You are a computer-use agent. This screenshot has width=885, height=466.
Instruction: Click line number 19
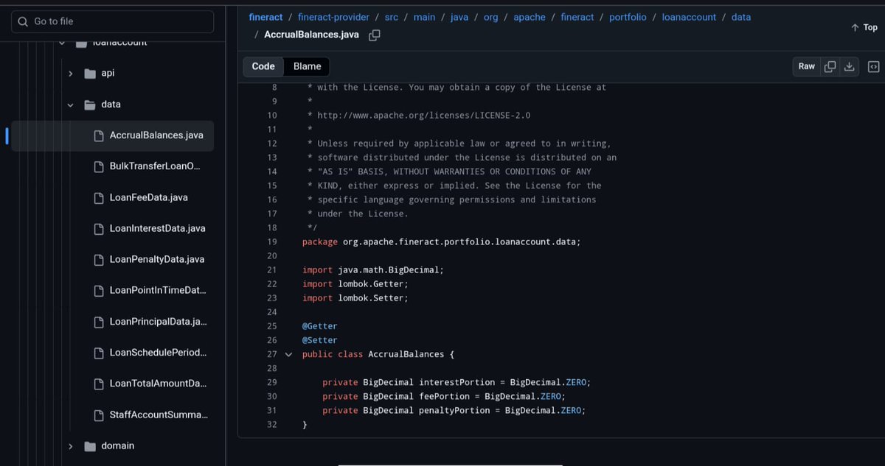coord(272,241)
